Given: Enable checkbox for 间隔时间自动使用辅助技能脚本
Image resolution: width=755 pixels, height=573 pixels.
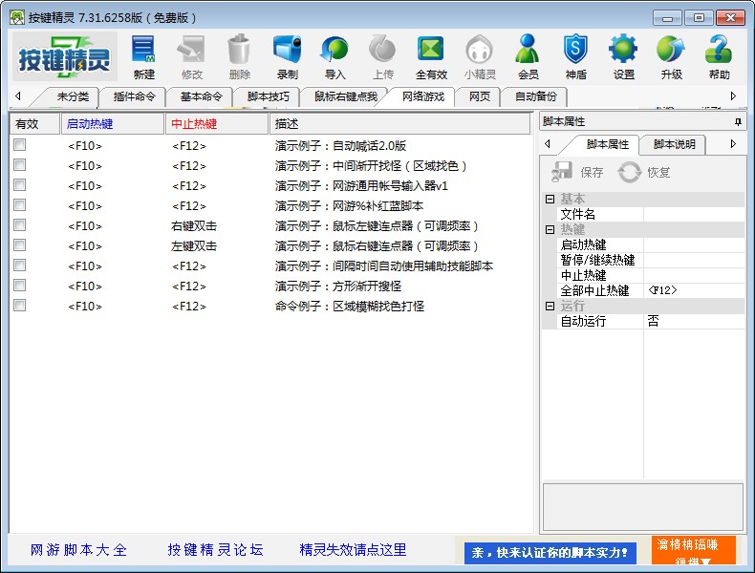Looking at the screenshot, I should (x=20, y=265).
